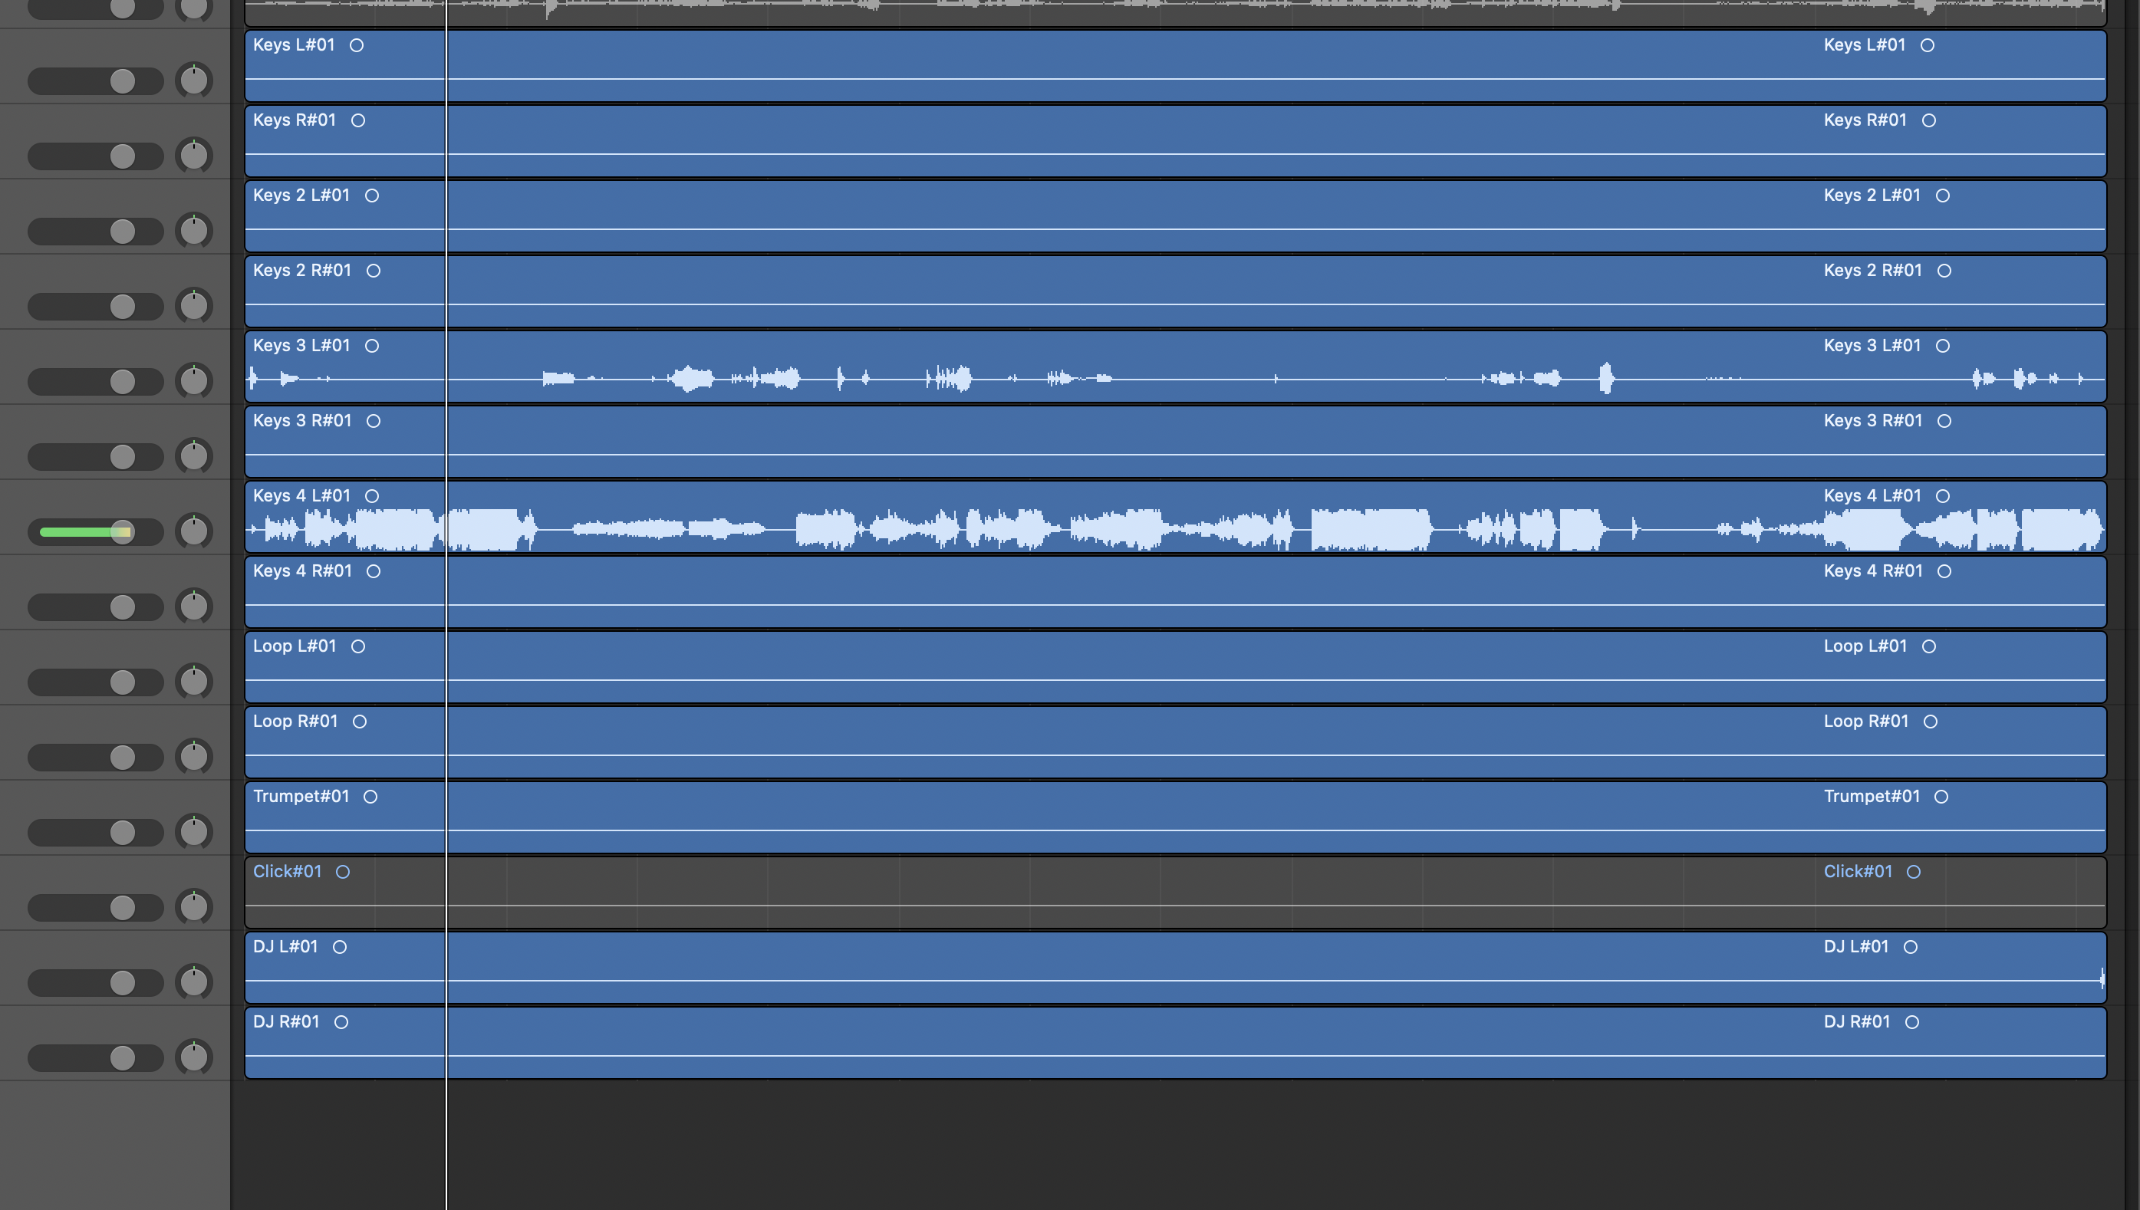Click the volume slider on the DJ L#01 track
This screenshot has height=1210, width=2140.
96,983
